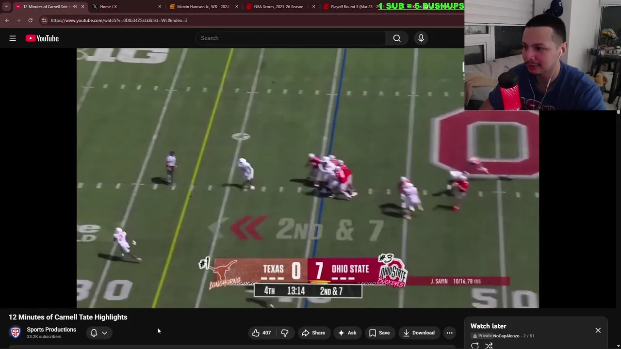This screenshot has height=349, width=621.
Task: Toggle loop playlist in Watch later panel
Action: [x=475, y=346]
